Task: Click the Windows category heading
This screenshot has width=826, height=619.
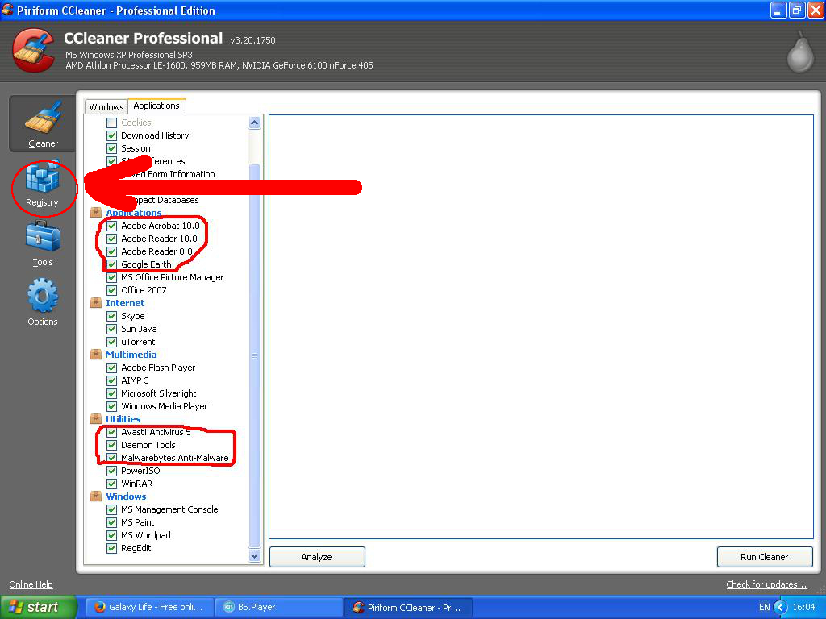Action: point(126,496)
